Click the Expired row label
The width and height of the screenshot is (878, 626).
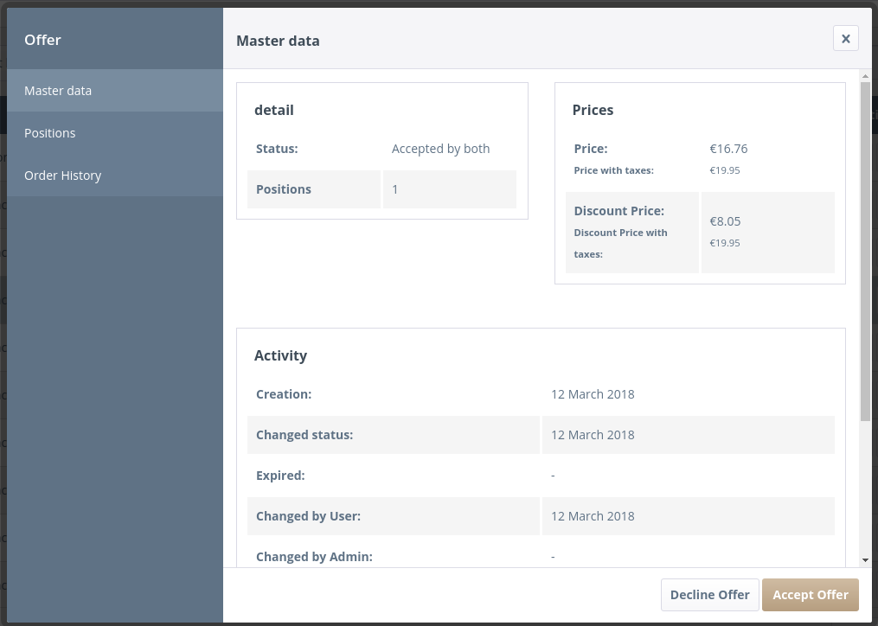click(280, 476)
